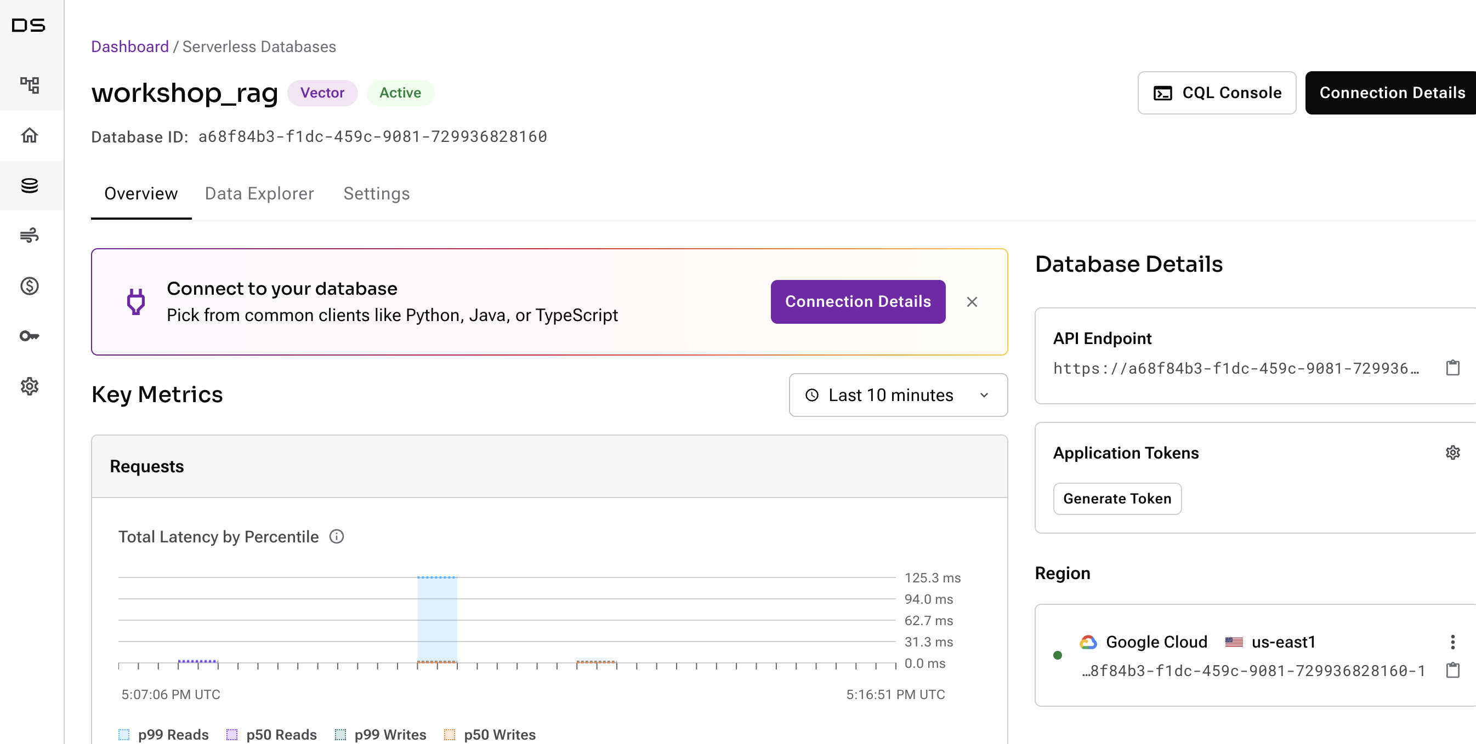Open billing dollar icon in sidebar
The image size is (1476, 744).
click(x=30, y=286)
